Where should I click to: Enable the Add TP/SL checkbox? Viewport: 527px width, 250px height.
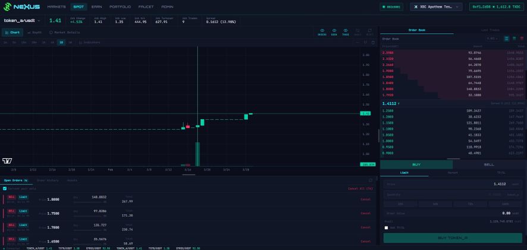(386, 228)
